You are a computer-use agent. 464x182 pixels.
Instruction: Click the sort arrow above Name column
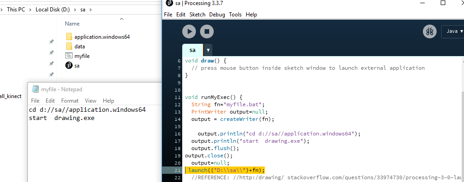coord(121,19)
